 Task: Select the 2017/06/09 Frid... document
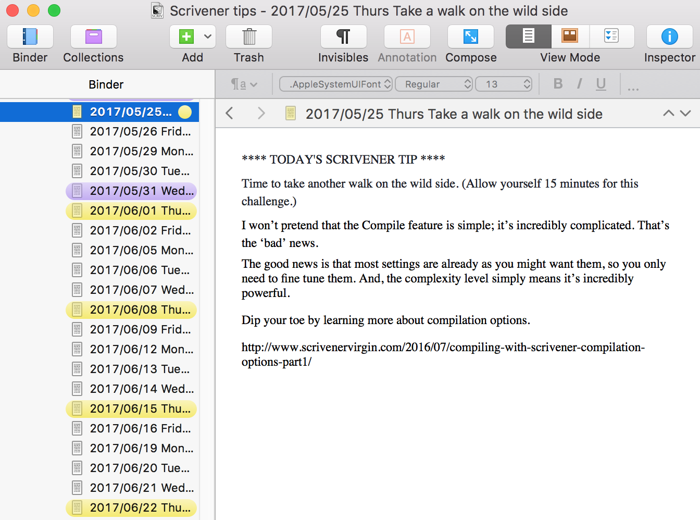[x=131, y=329]
